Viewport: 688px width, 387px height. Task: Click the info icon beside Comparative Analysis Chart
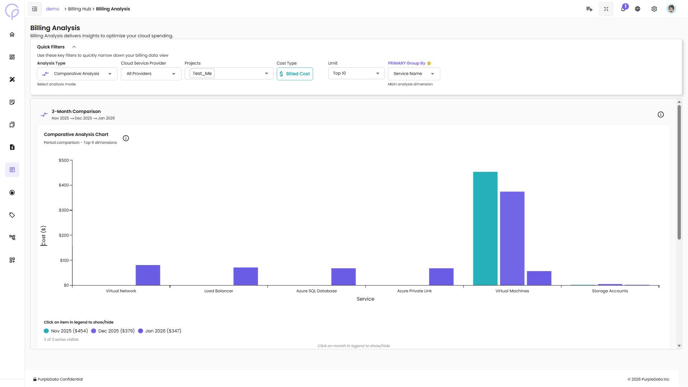(x=126, y=138)
